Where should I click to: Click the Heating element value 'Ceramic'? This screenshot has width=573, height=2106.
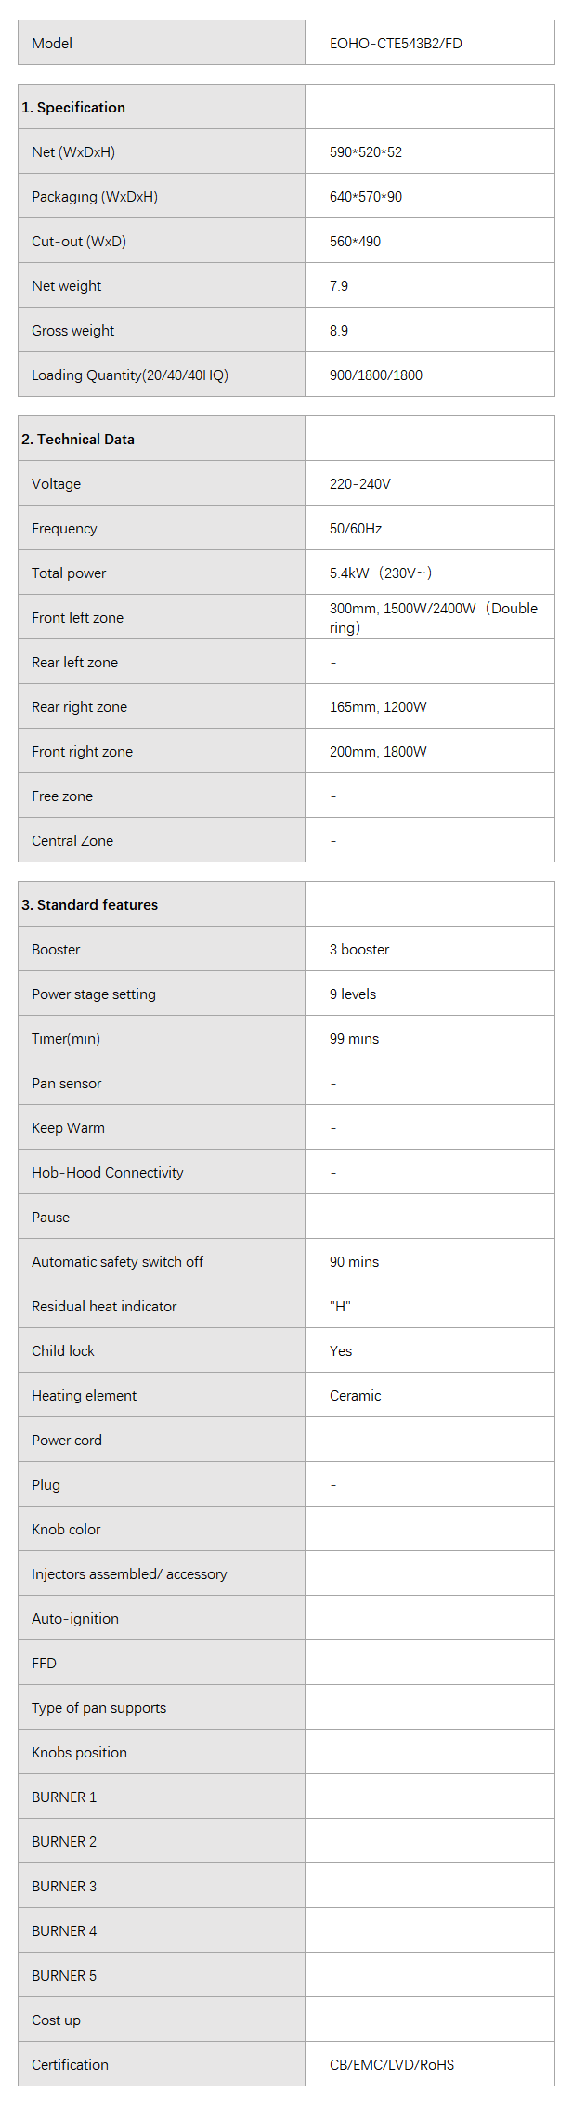pos(355,1395)
